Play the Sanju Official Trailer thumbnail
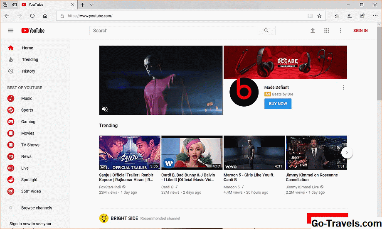Screen dimensions: 382x229 pos(129,153)
